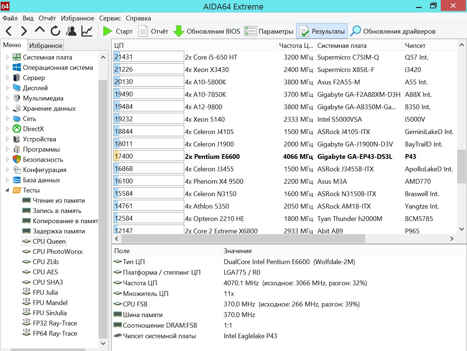The height and width of the screenshot is (351, 467).
Task: Open the Справка menu
Action: pos(138,18)
